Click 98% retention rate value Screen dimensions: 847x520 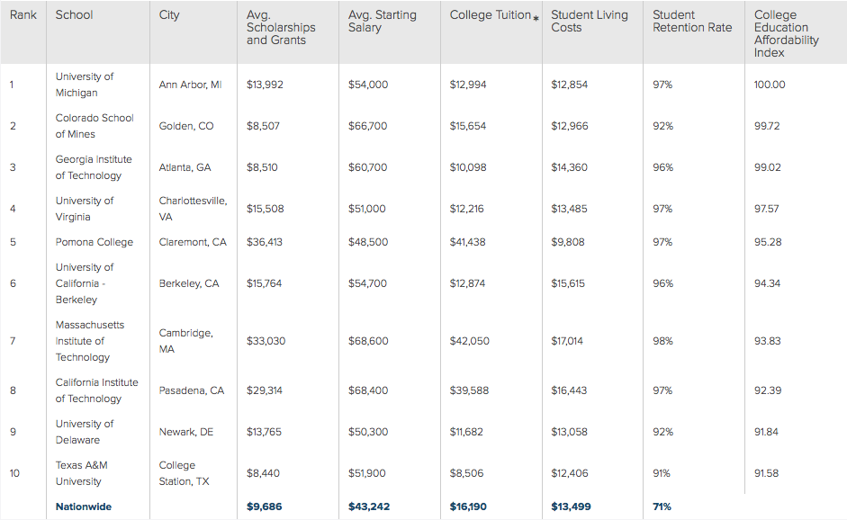pyautogui.click(x=662, y=341)
